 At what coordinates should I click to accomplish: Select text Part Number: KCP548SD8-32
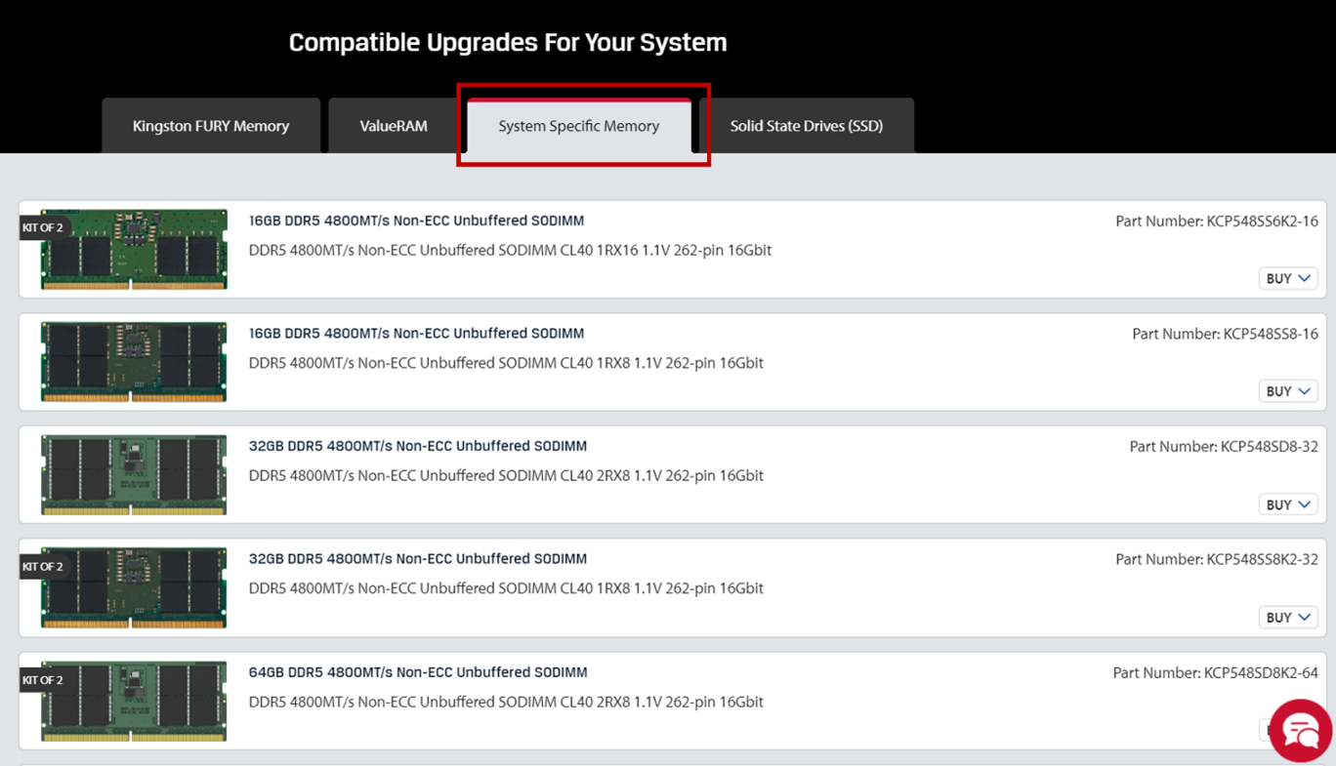tap(1224, 447)
